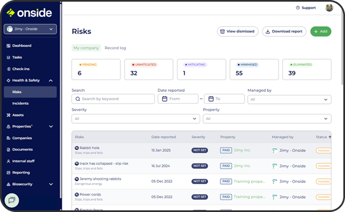Click the Support help link

[x=306, y=8]
